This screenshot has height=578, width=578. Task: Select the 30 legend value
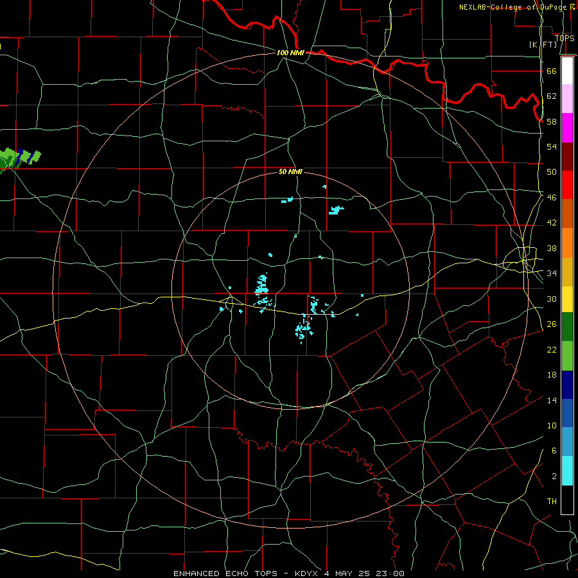[552, 299]
